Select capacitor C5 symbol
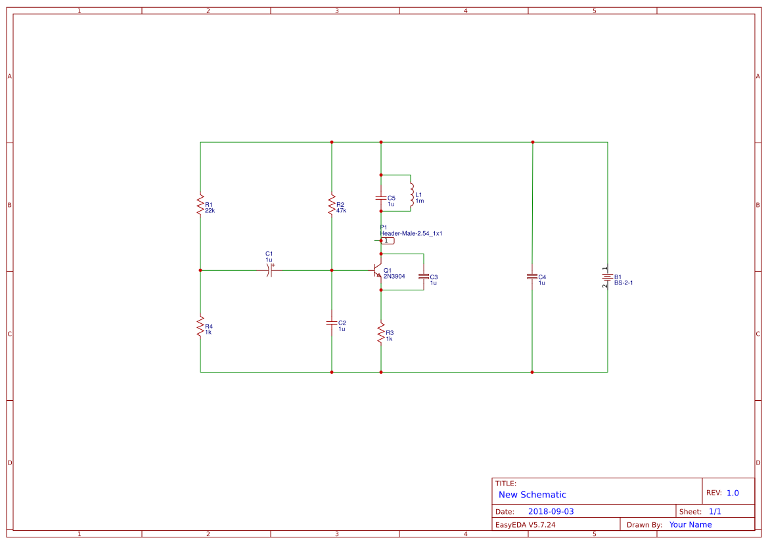768x544 pixels. coord(380,198)
